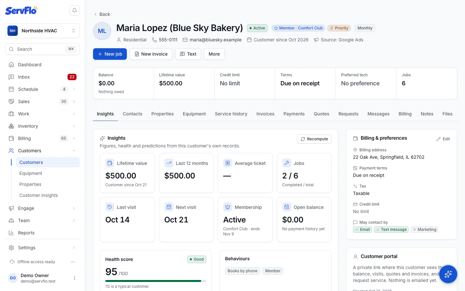
Task: Click the Last 12 months trend icon
Action: [169, 163]
